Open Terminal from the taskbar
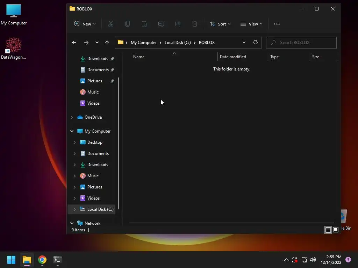This screenshot has height=268, width=358. tap(57, 260)
